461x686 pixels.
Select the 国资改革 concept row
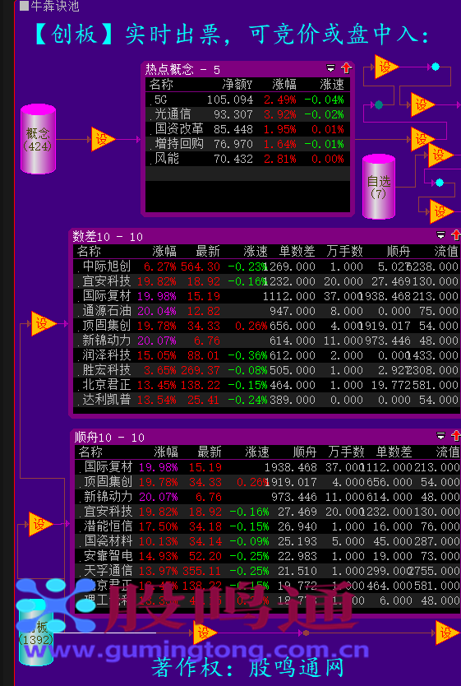click(x=248, y=129)
